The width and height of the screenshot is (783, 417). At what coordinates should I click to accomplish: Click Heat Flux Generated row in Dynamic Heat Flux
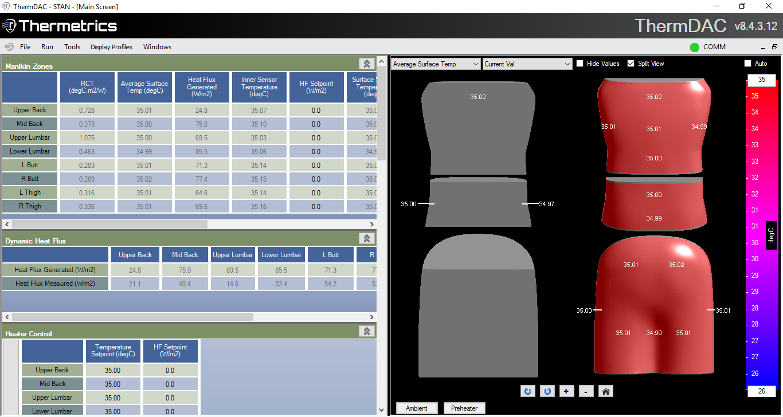click(56, 270)
